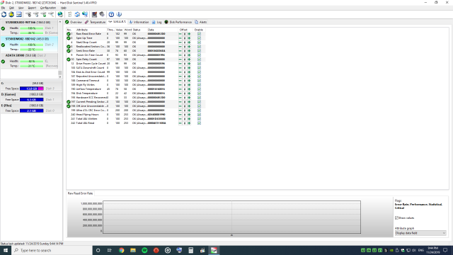Viewport: 453px width, 255px height.
Task: Switch to the Disk Performance tab
Action: coord(178,22)
